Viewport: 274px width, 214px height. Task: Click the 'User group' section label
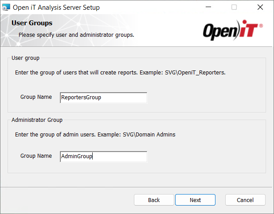(x=26, y=58)
